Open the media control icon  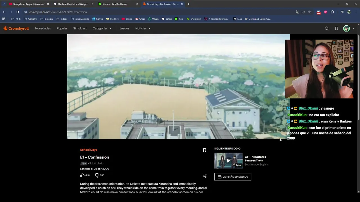pos(342,12)
